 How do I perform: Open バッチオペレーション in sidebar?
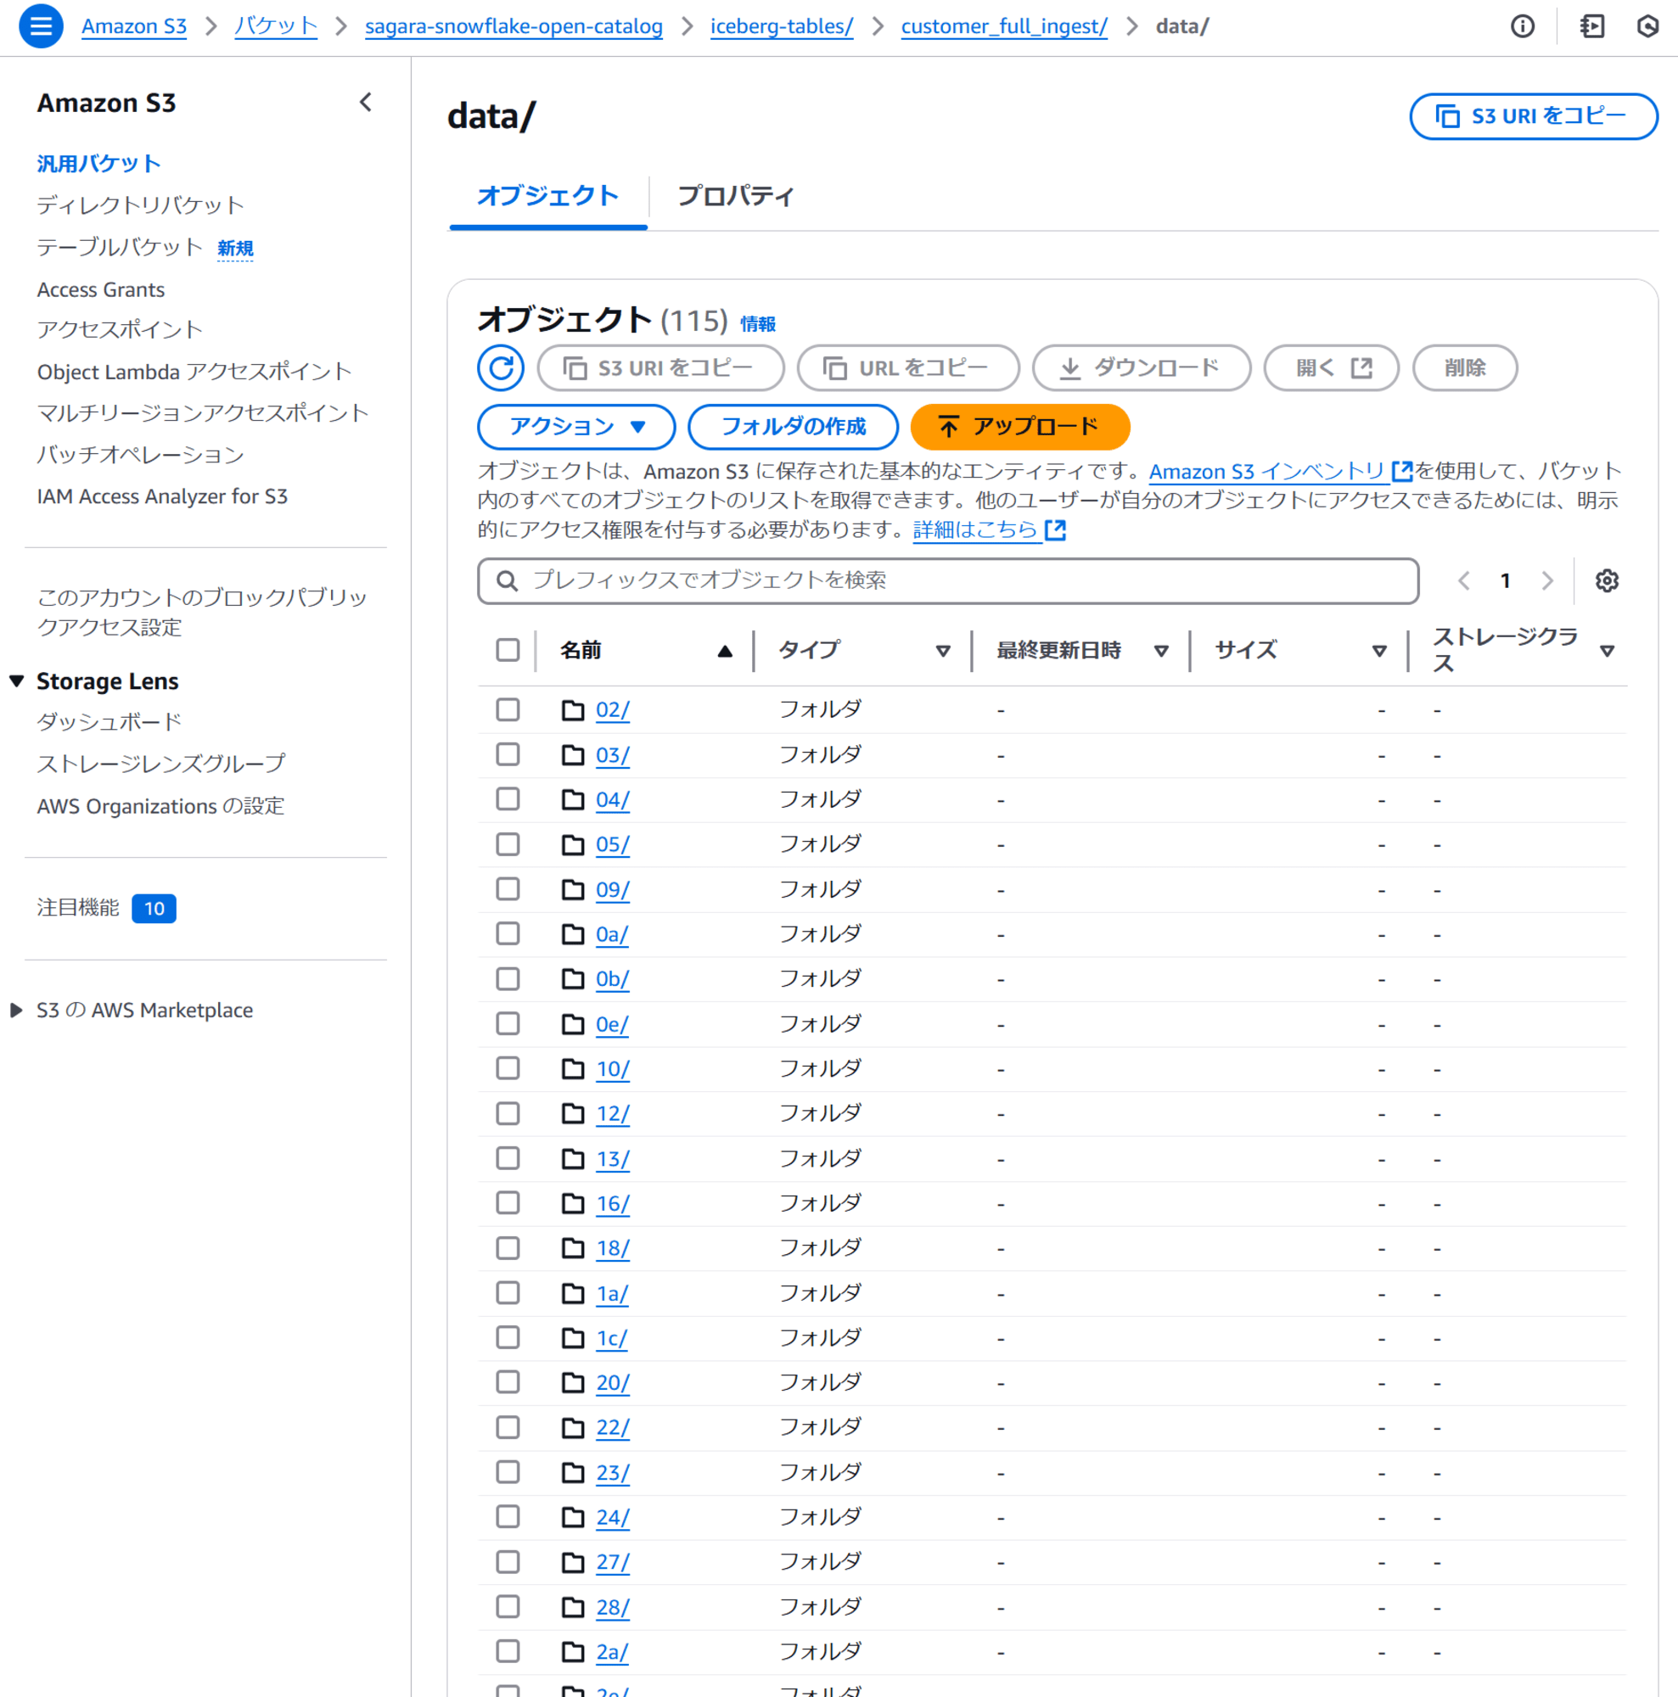[x=141, y=455]
